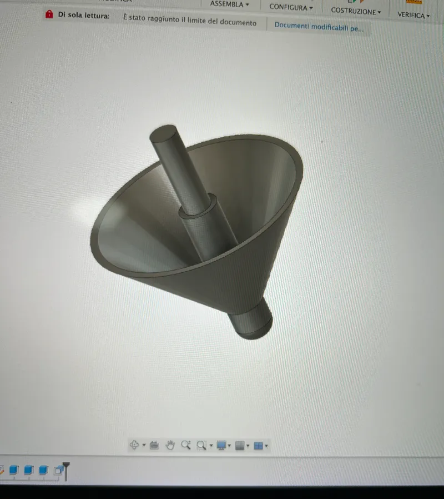Expand the Grid and Snaps dropdown arrow
The width and height of the screenshot is (444, 499).
(248, 446)
